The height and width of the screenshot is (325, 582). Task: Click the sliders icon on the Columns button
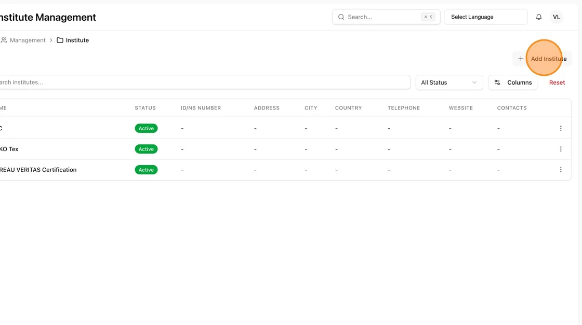497,83
